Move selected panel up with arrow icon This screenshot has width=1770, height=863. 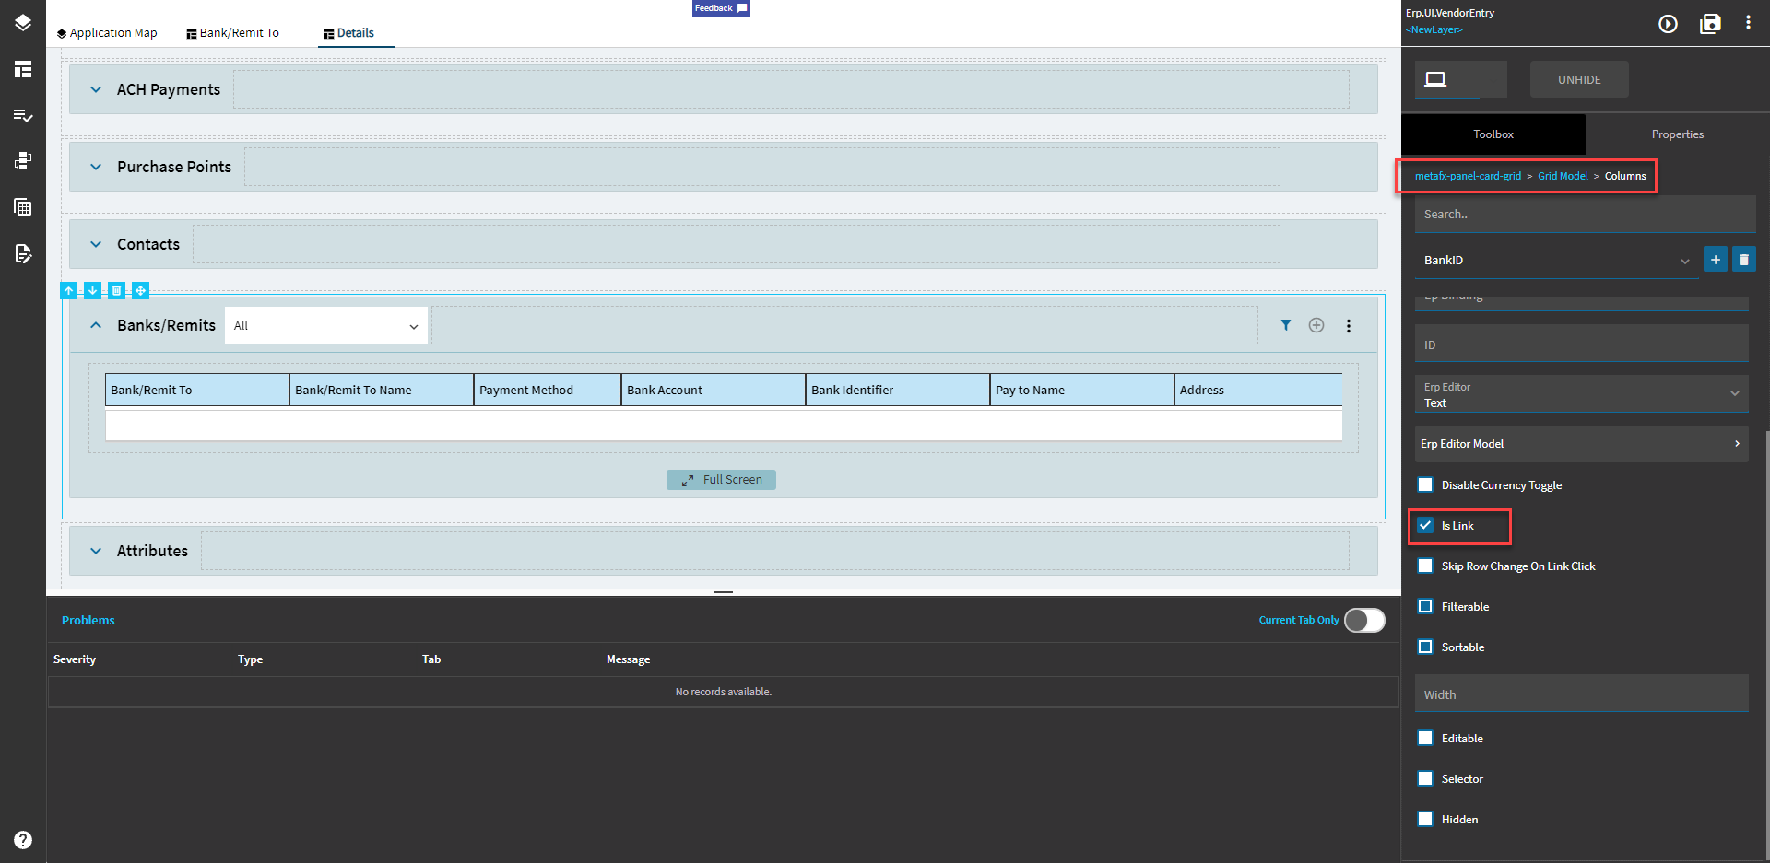pos(69,291)
